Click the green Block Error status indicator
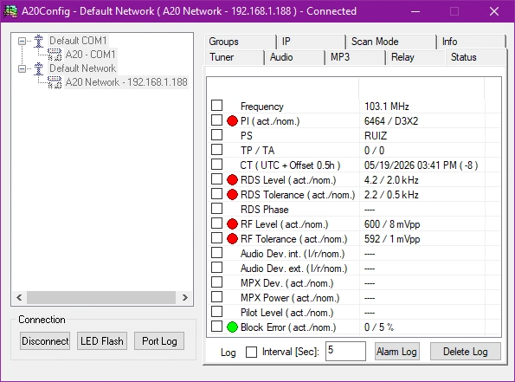Viewport: 515px width, 382px height. (232, 327)
